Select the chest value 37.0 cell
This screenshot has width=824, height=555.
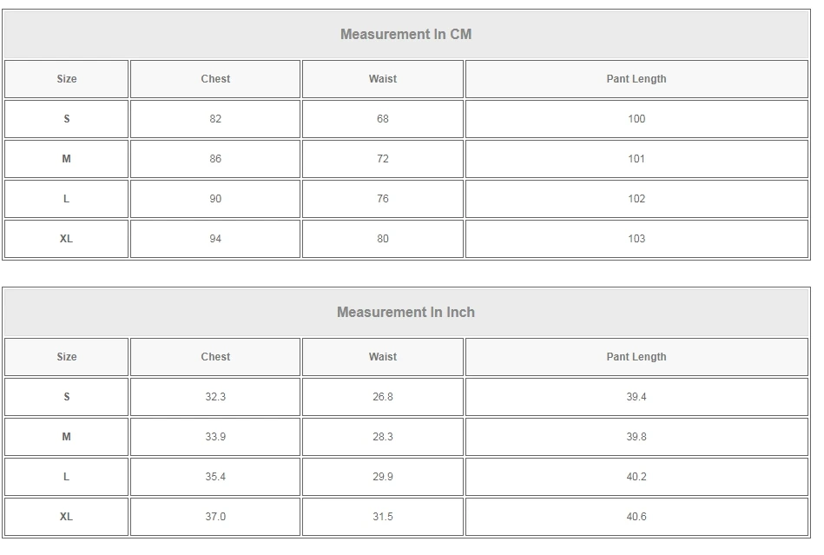215,517
